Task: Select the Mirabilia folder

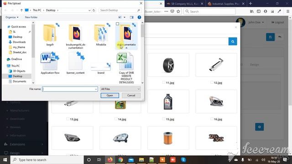Action: [101, 35]
